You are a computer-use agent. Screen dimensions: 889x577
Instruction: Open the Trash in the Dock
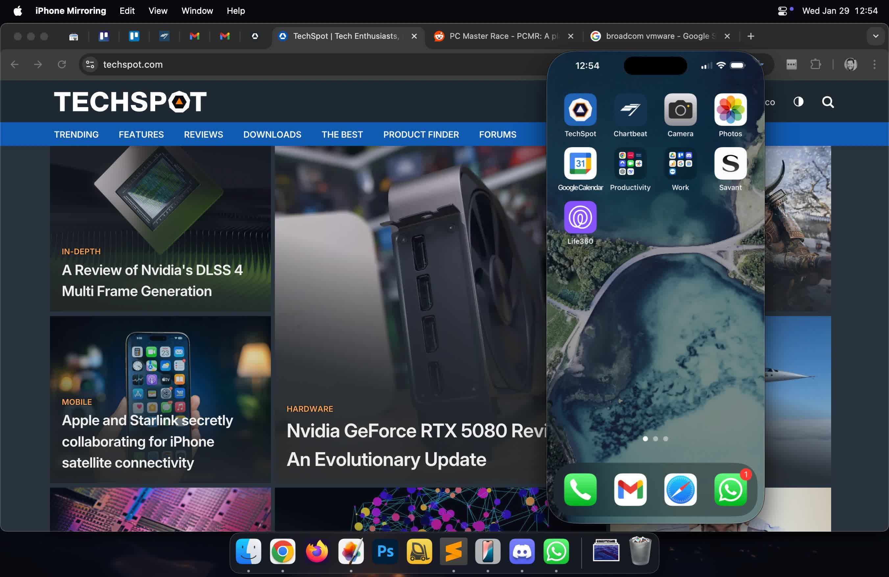(640, 551)
